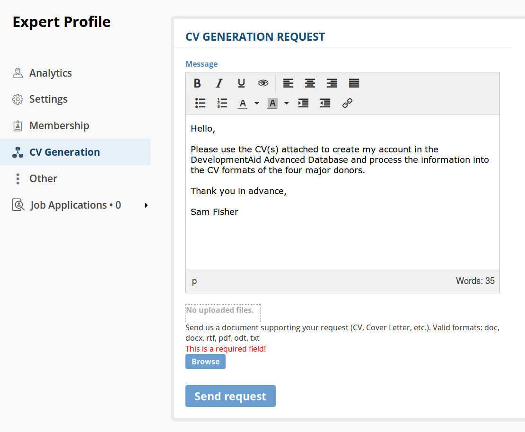
Task: Go to the Membership page
Action: tap(59, 126)
